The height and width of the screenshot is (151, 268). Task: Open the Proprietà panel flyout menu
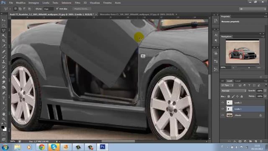click(265, 16)
